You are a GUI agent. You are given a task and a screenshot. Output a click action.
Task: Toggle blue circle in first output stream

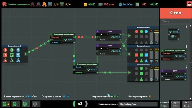point(146,31)
